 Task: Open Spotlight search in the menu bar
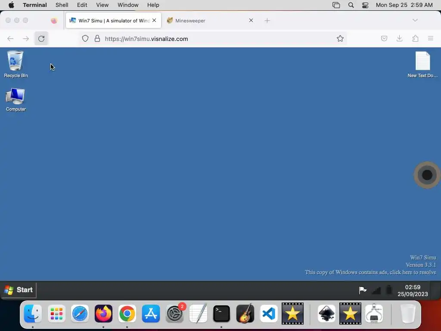pos(351,5)
